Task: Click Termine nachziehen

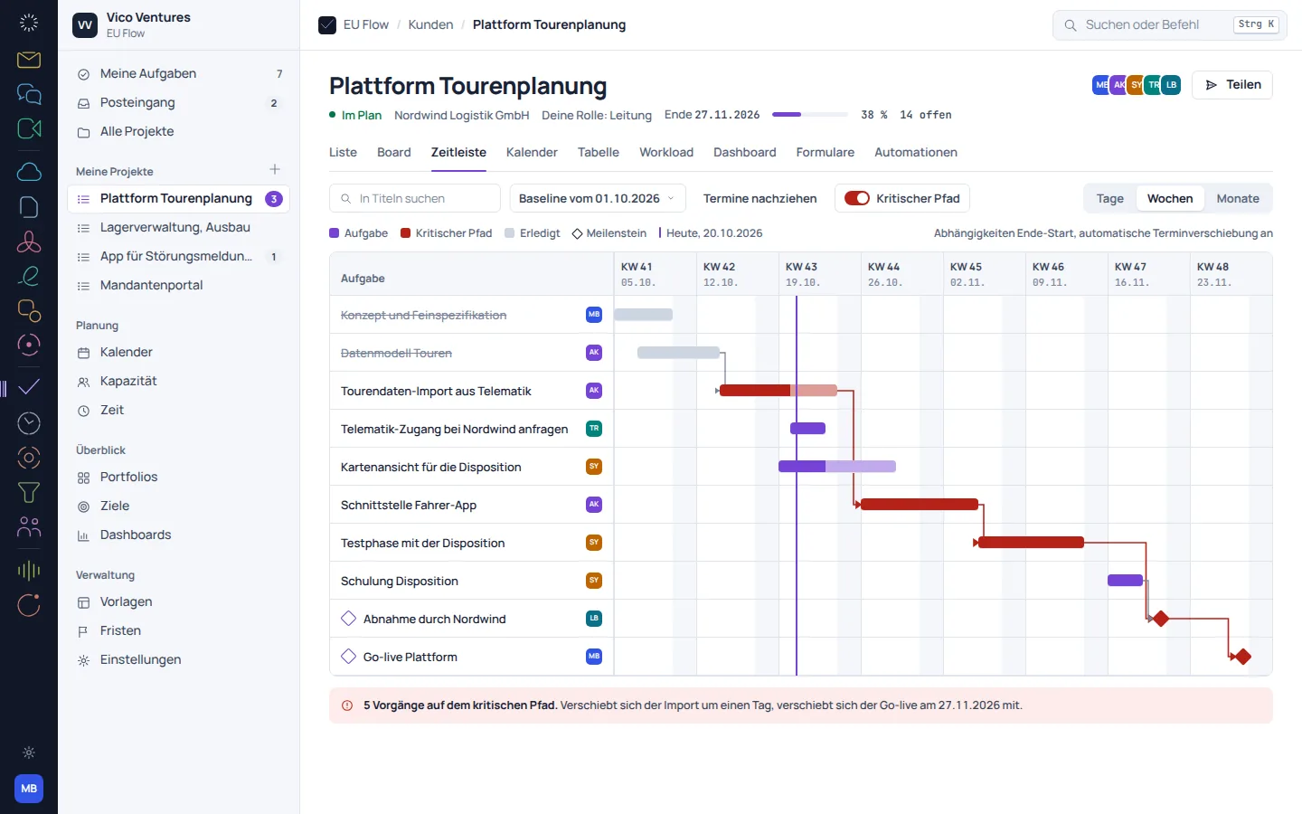Action: (760, 198)
